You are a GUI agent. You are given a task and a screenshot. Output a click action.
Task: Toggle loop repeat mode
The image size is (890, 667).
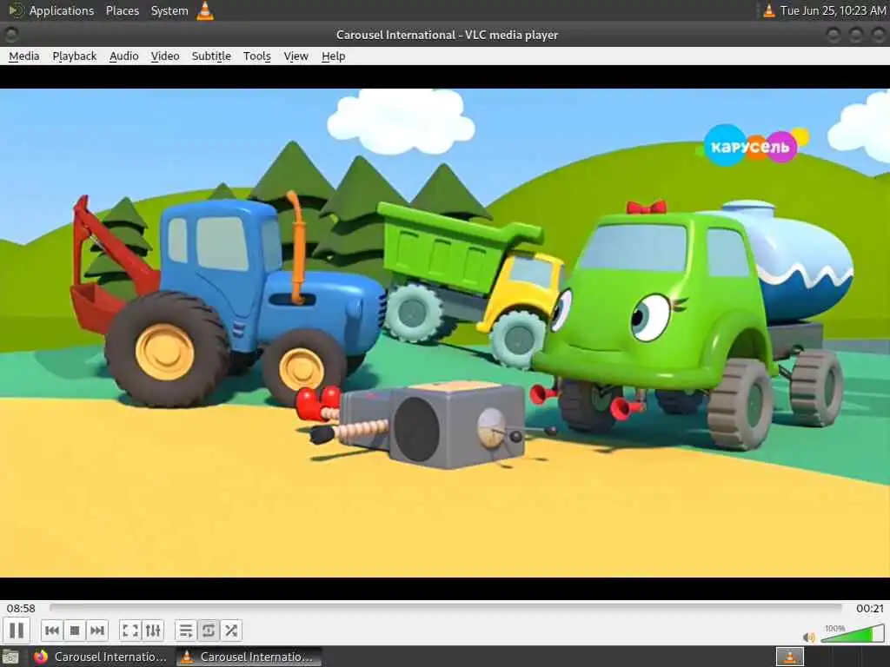click(x=209, y=631)
